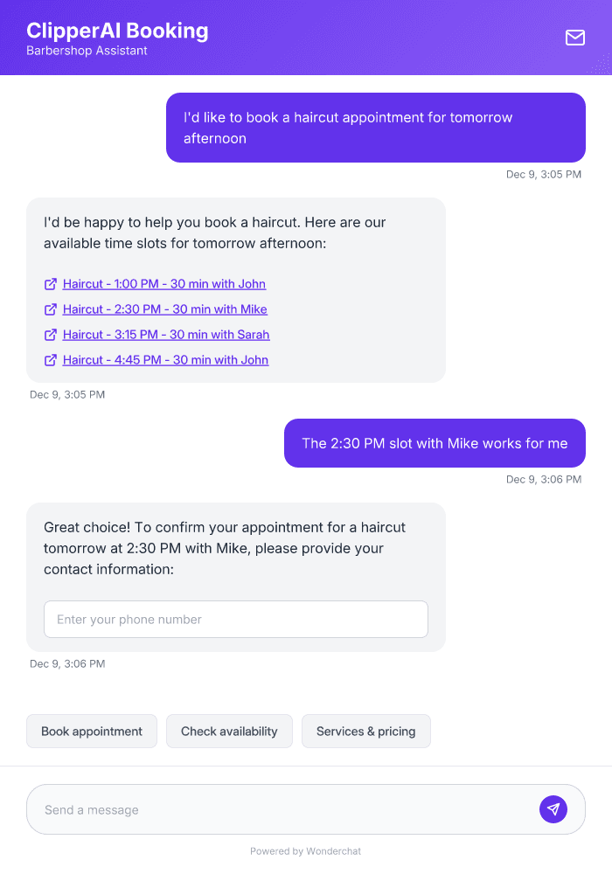Select the Haircut 2:30 PM with Mike link

[164, 309]
